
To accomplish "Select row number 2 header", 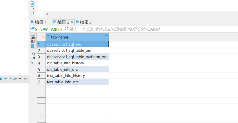I will (x=41, y=50).
